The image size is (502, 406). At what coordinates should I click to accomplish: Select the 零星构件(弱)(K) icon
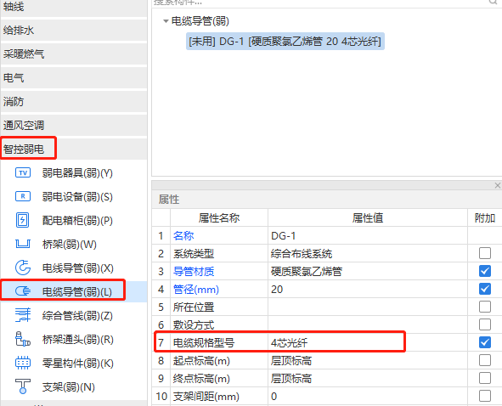[x=23, y=363]
